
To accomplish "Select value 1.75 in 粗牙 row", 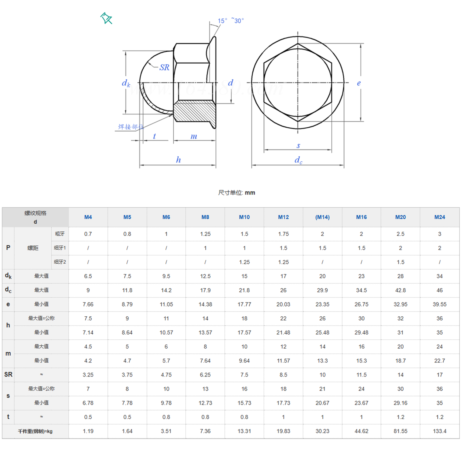I will pyautogui.click(x=283, y=234).
